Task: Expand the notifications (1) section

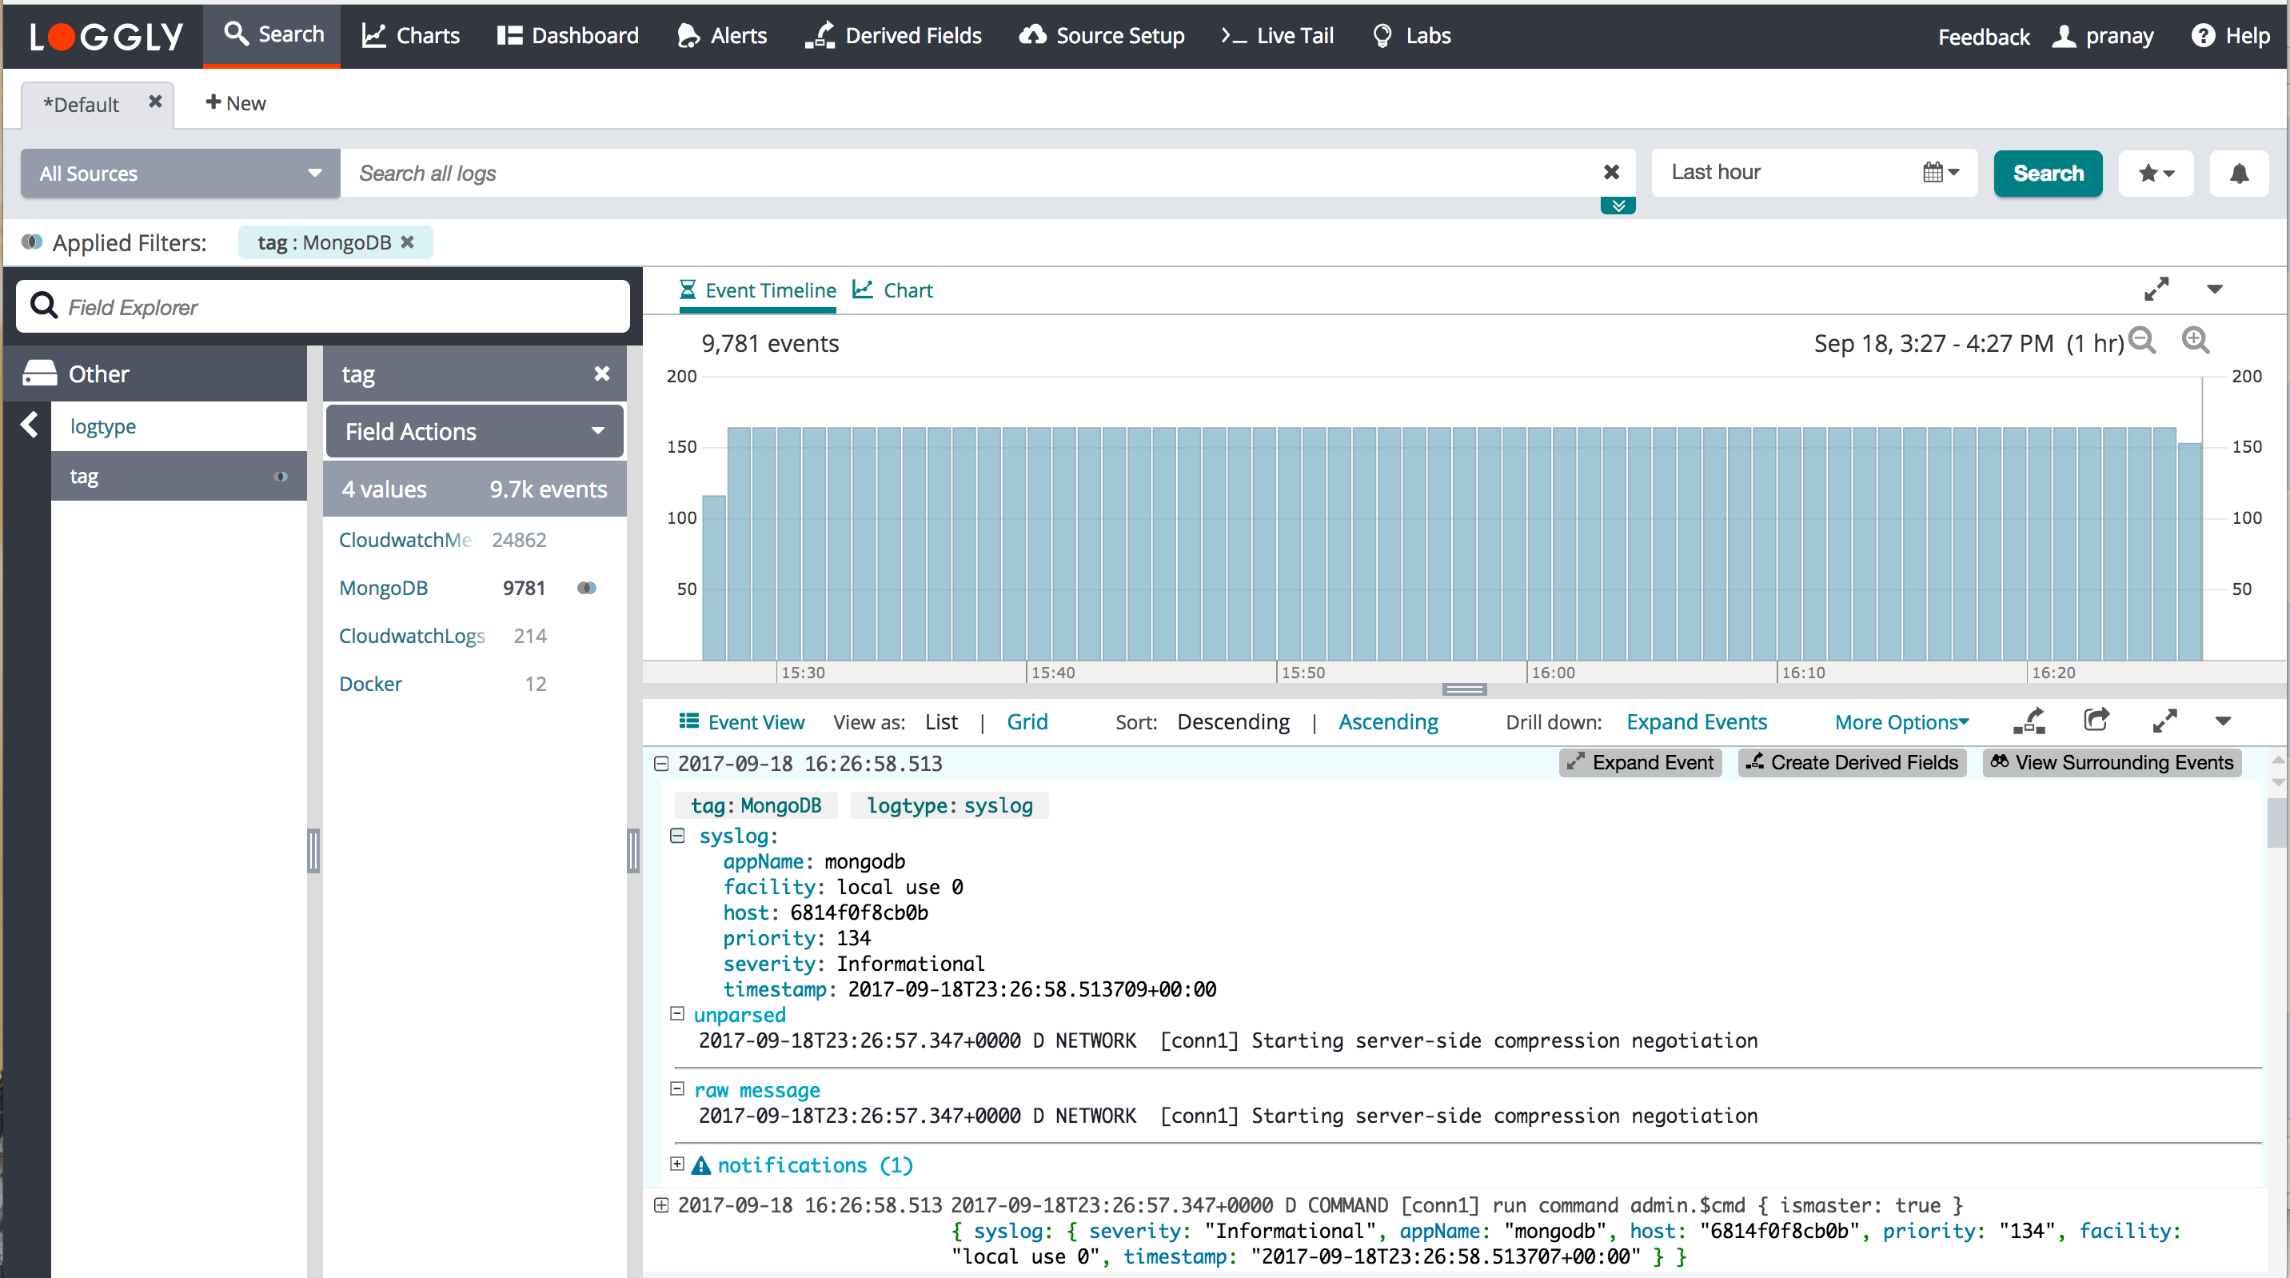Action: (677, 1164)
